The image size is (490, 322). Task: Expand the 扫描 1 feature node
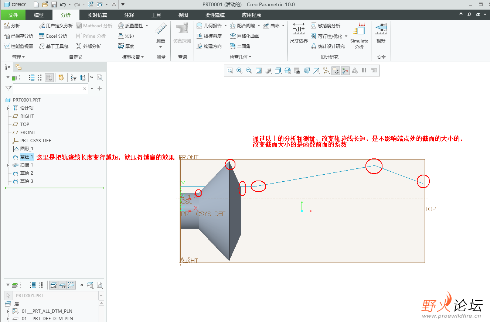point(8,165)
